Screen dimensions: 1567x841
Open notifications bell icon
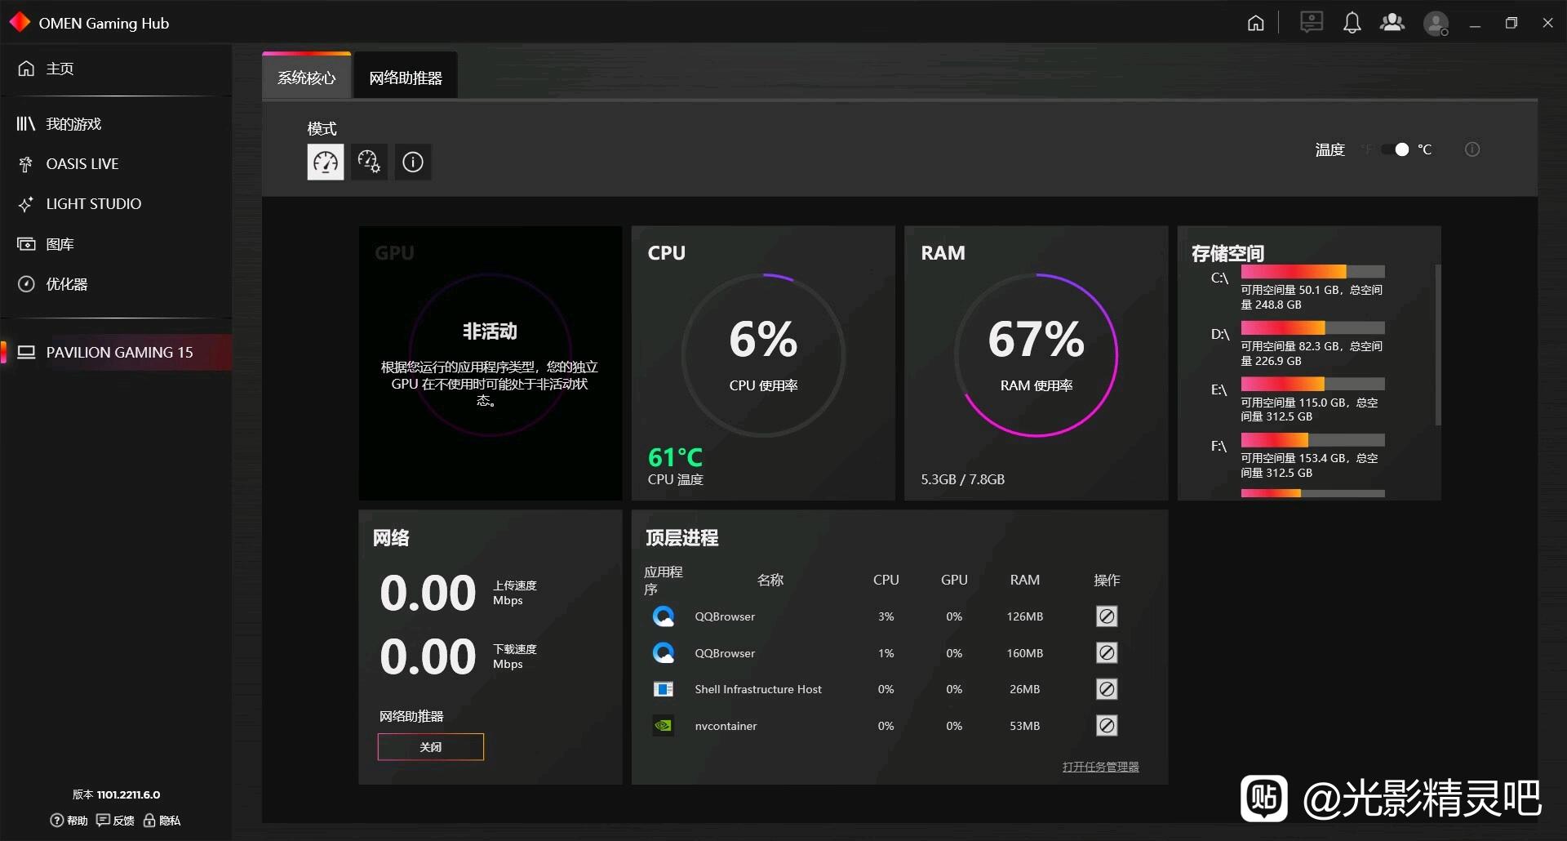point(1352,23)
